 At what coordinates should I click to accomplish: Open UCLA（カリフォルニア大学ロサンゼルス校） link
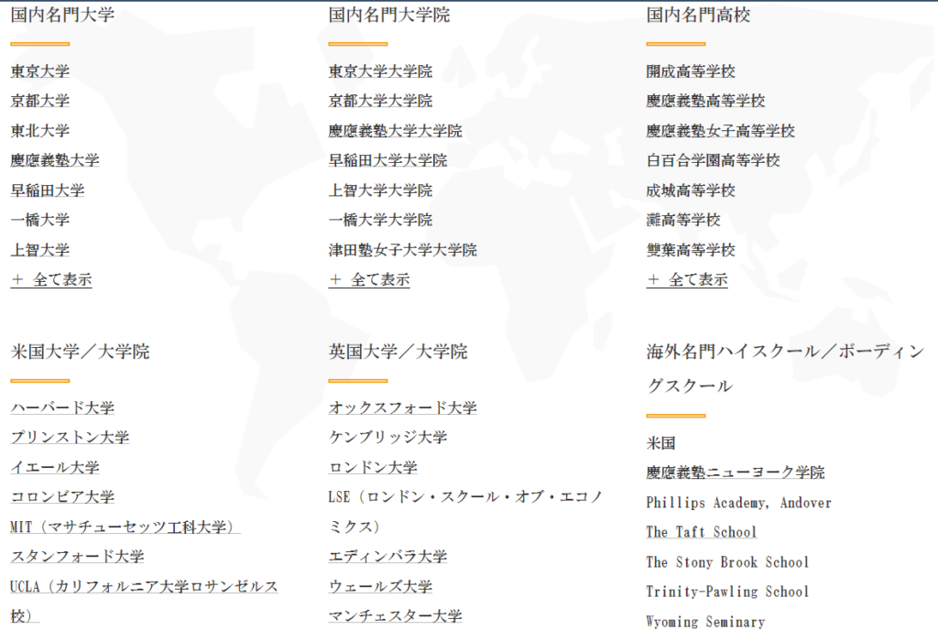coord(144,601)
